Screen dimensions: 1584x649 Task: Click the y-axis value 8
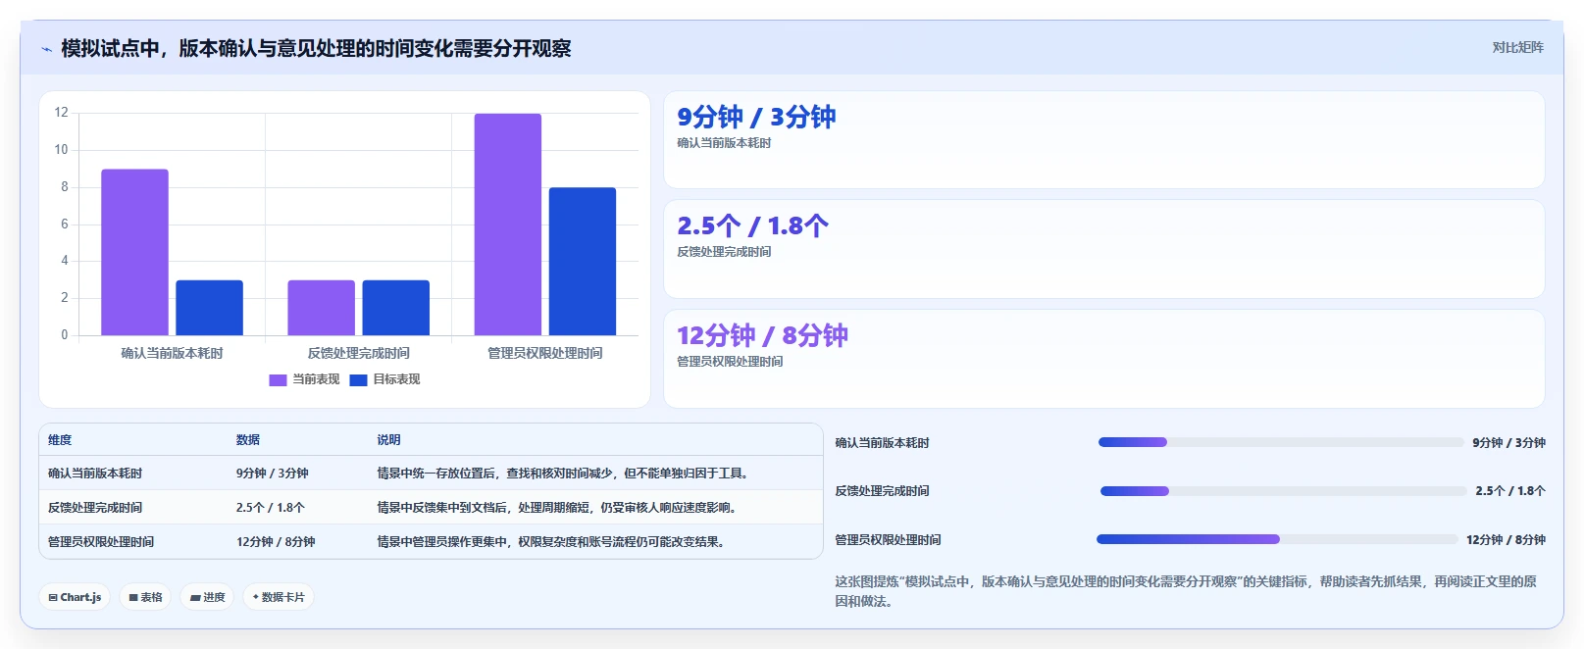coord(65,187)
